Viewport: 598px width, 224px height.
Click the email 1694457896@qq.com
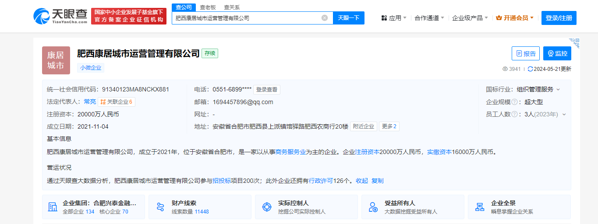pyautogui.click(x=243, y=102)
